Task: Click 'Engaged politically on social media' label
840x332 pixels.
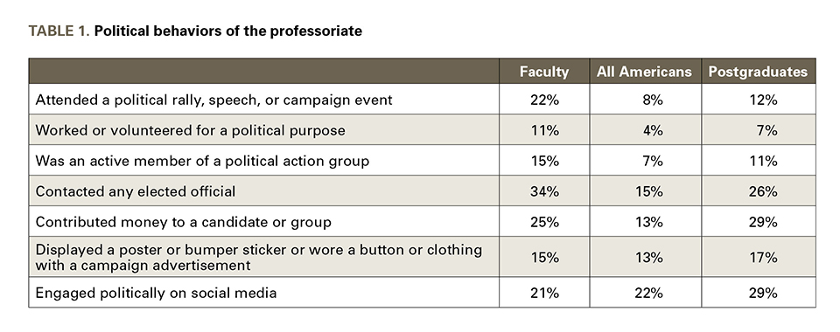Action: tap(156, 293)
